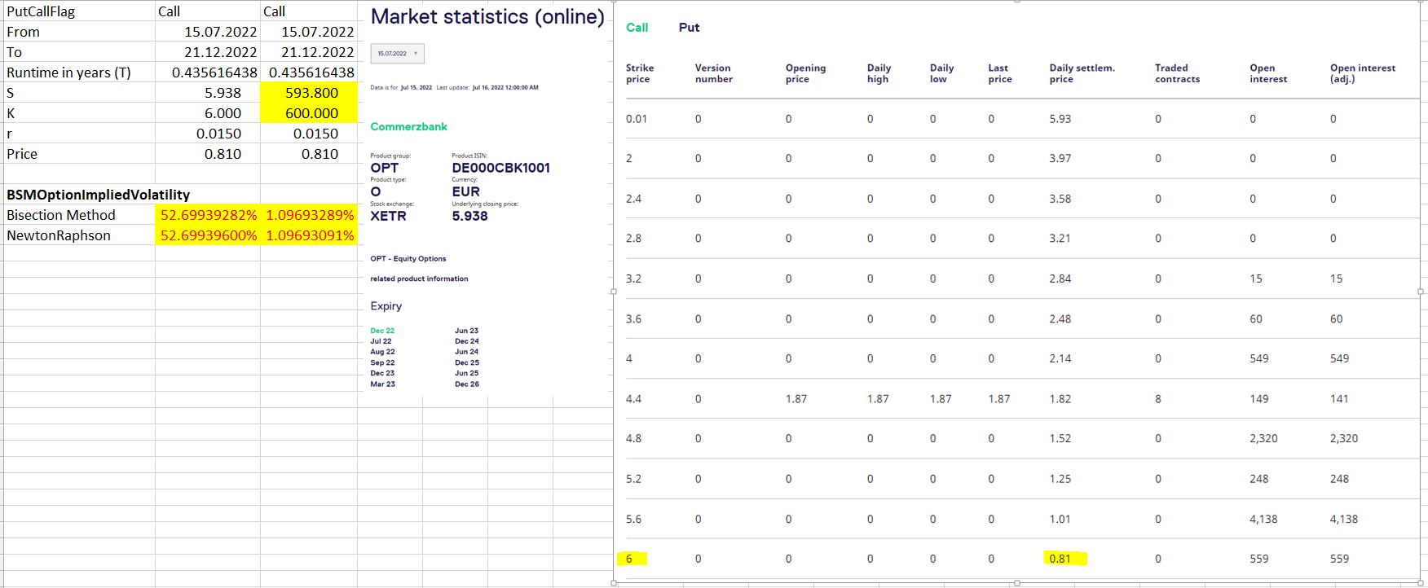
Task: Select the Aug 22 expiry
Action: click(x=382, y=352)
